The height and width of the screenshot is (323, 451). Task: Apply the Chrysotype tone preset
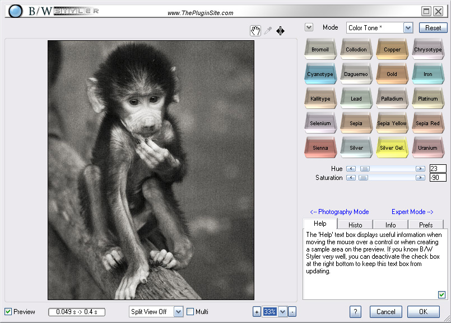coord(428,49)
